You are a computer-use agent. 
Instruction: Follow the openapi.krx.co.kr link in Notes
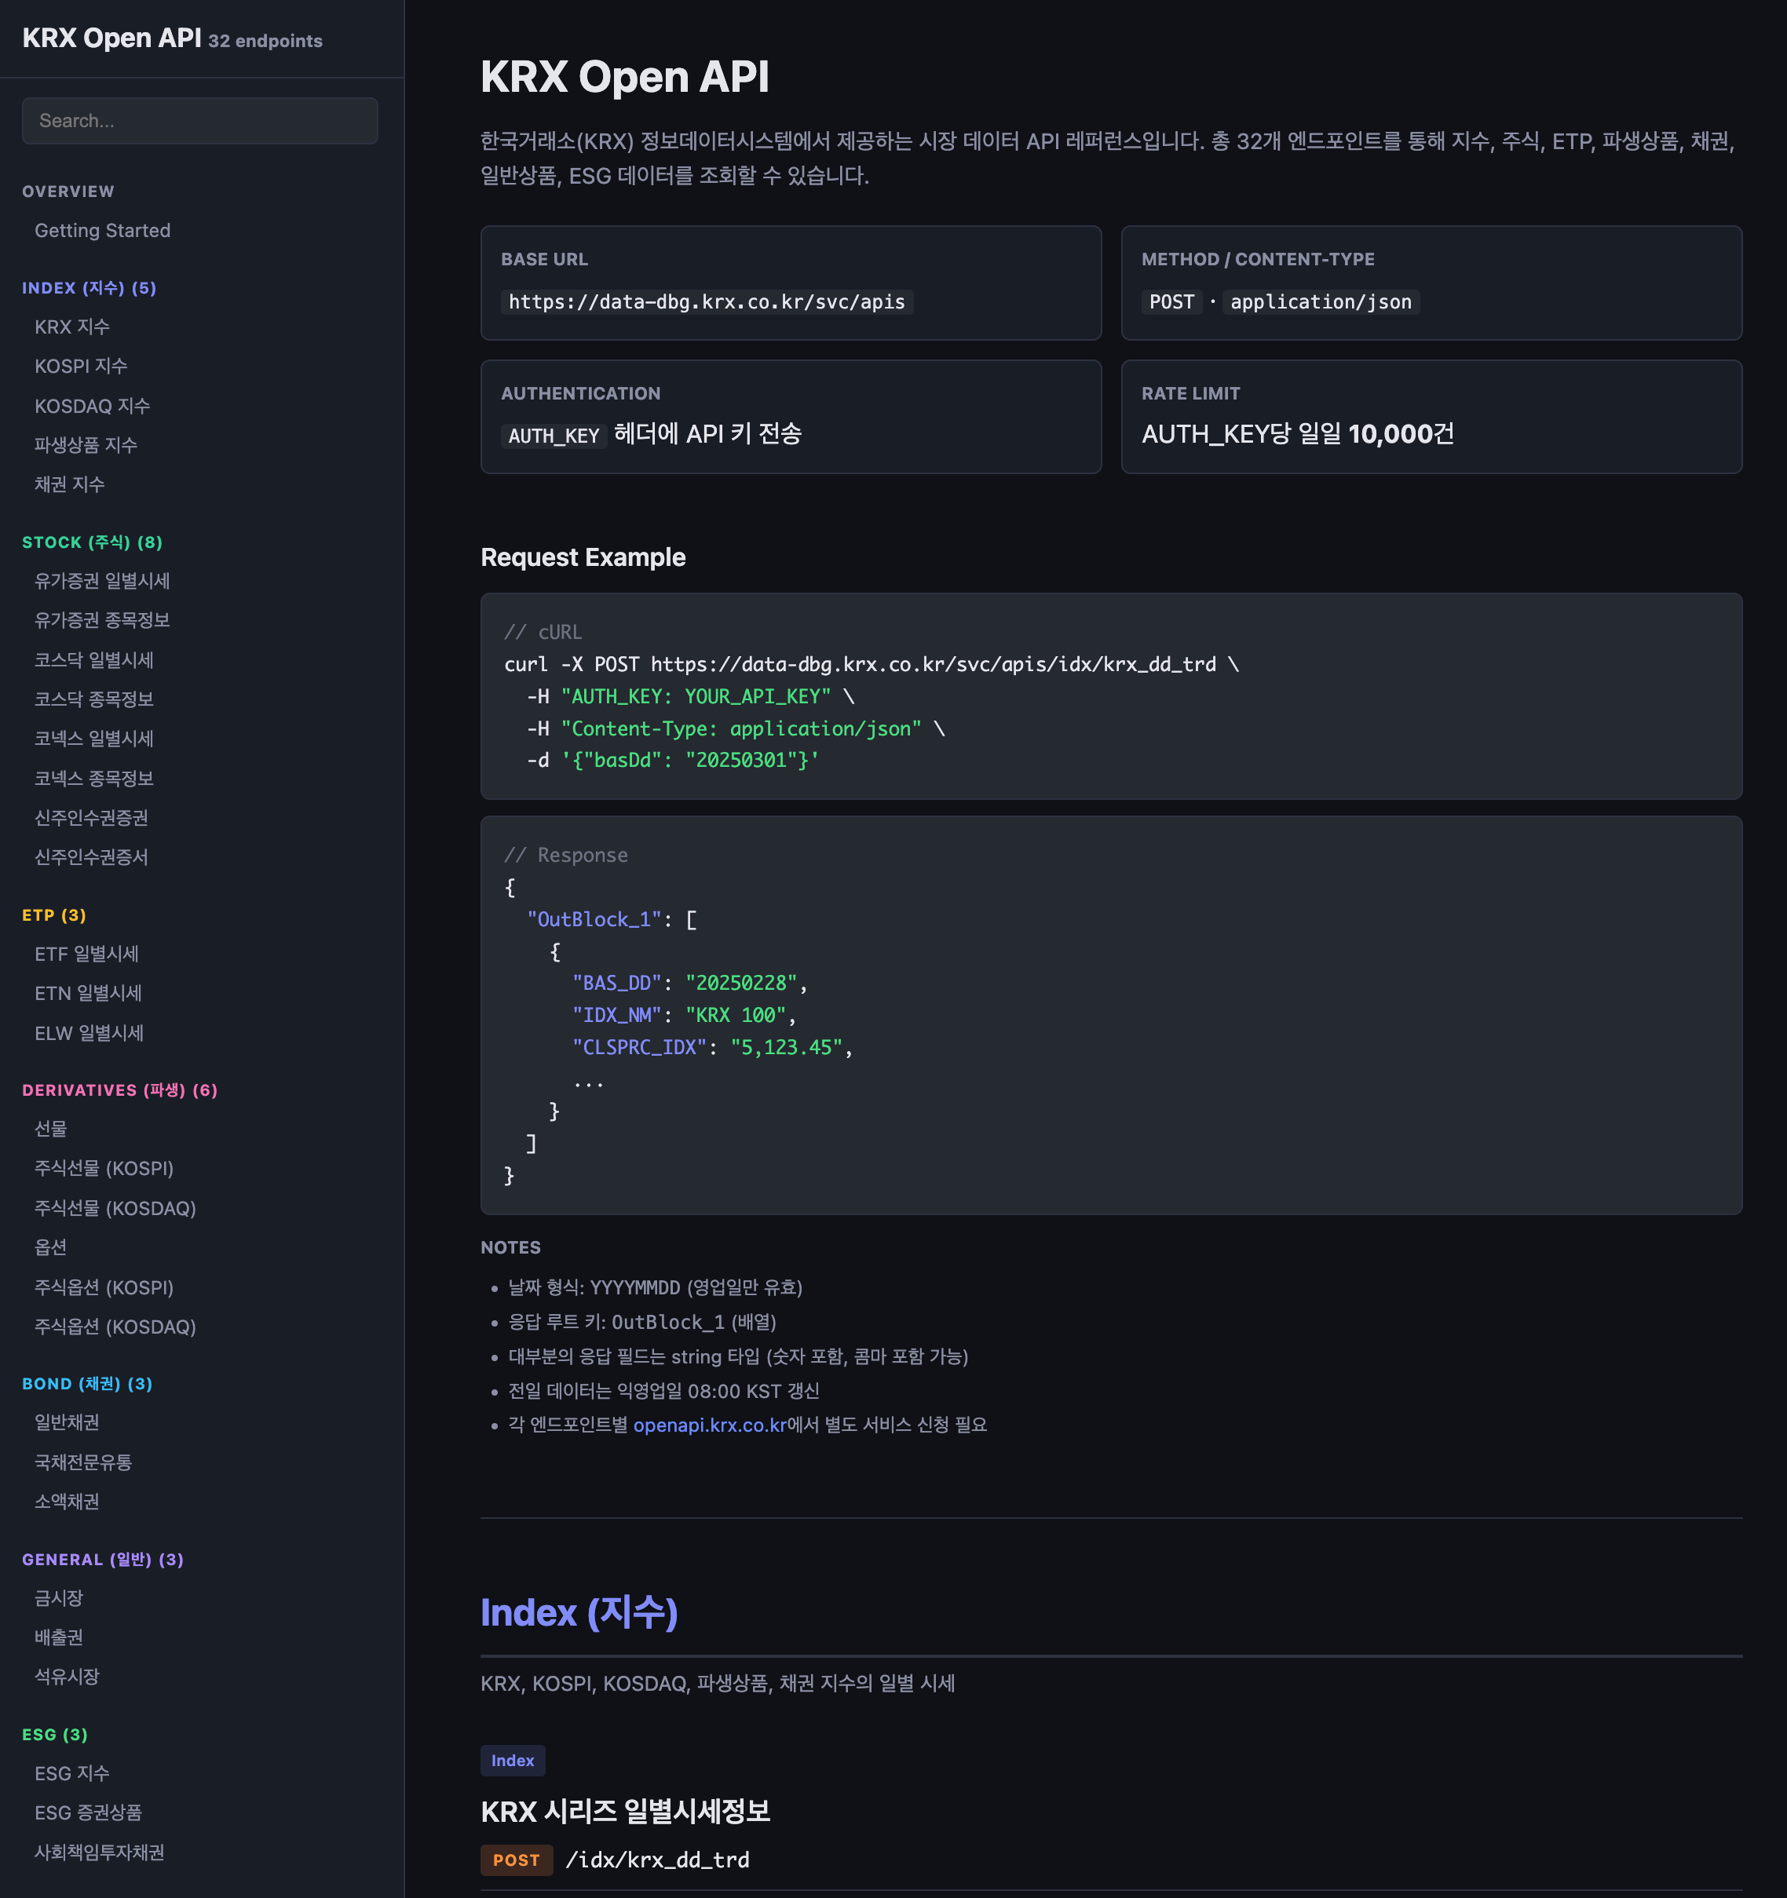coord(710,1425)
